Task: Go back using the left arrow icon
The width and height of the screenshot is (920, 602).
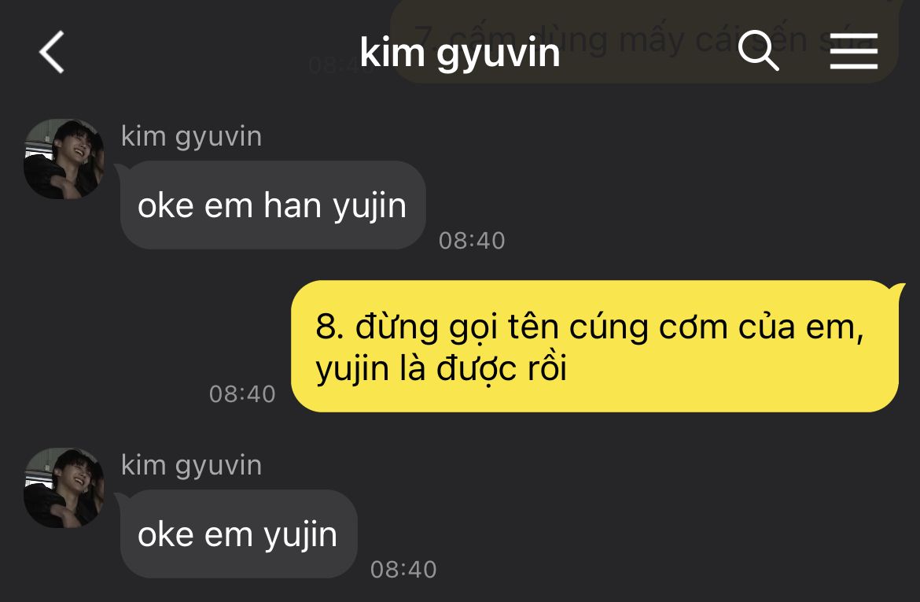Action: pos(52,52)
